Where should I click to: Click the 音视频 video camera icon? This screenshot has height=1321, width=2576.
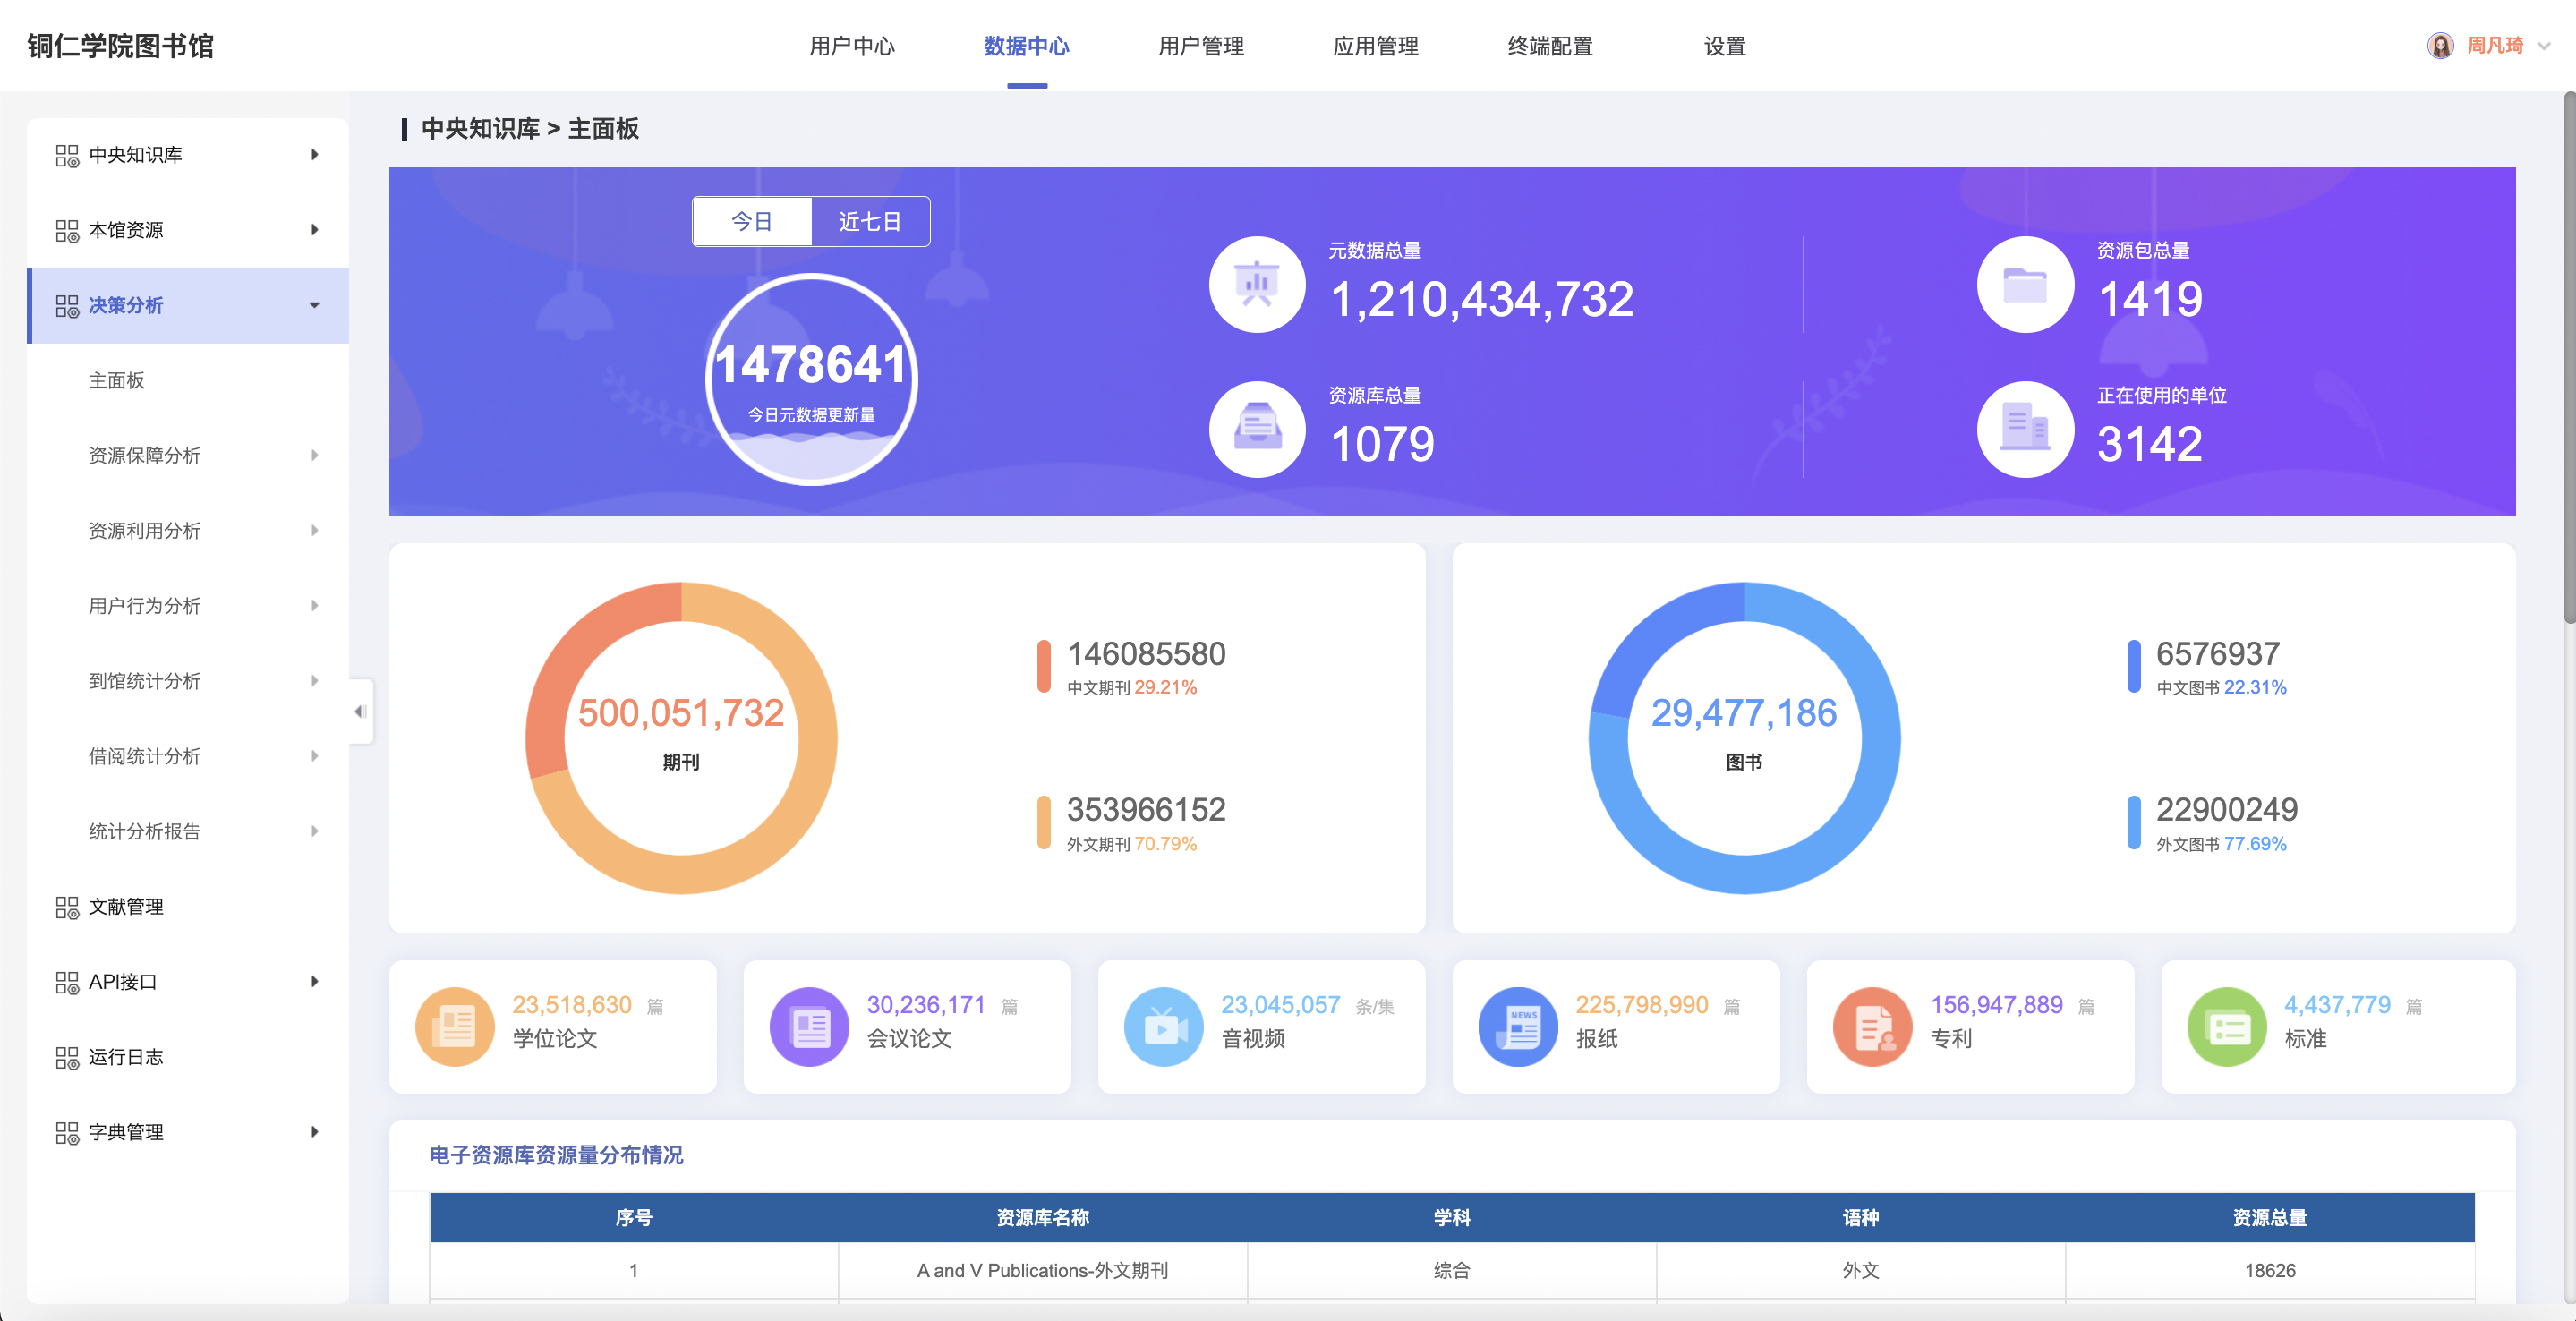click(1163, 1026)
